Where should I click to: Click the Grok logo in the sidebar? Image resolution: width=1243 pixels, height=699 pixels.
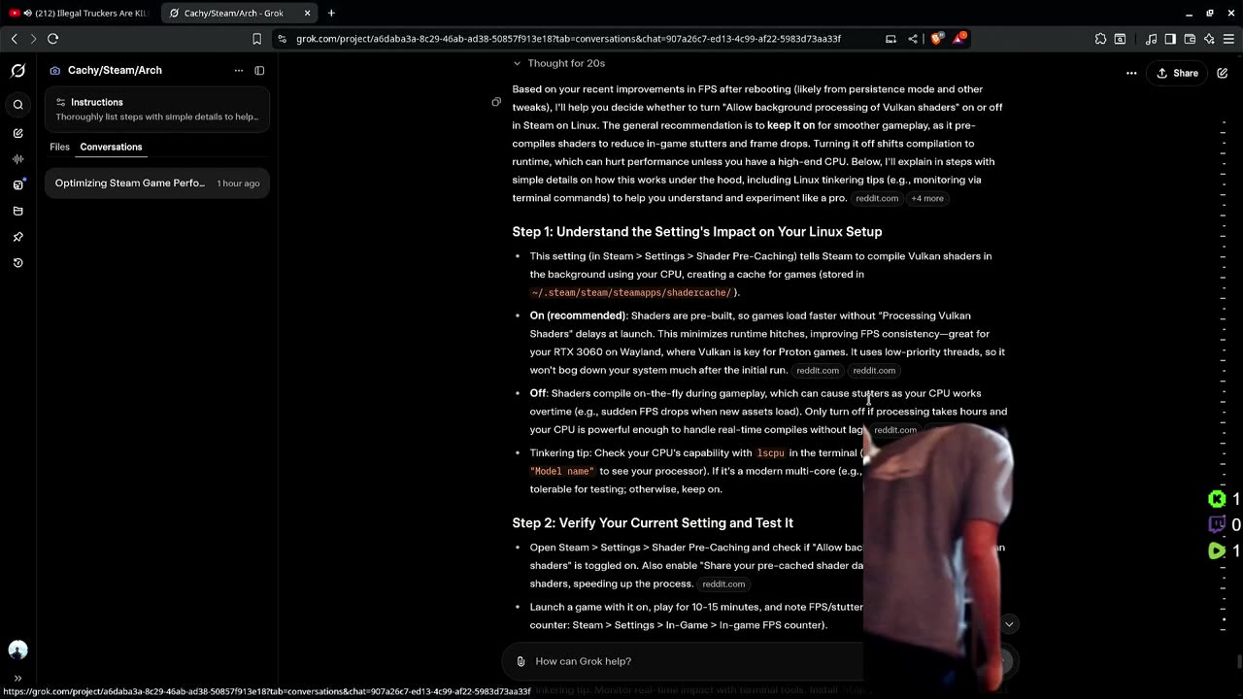pyautogui.click(x=17, y=70)
